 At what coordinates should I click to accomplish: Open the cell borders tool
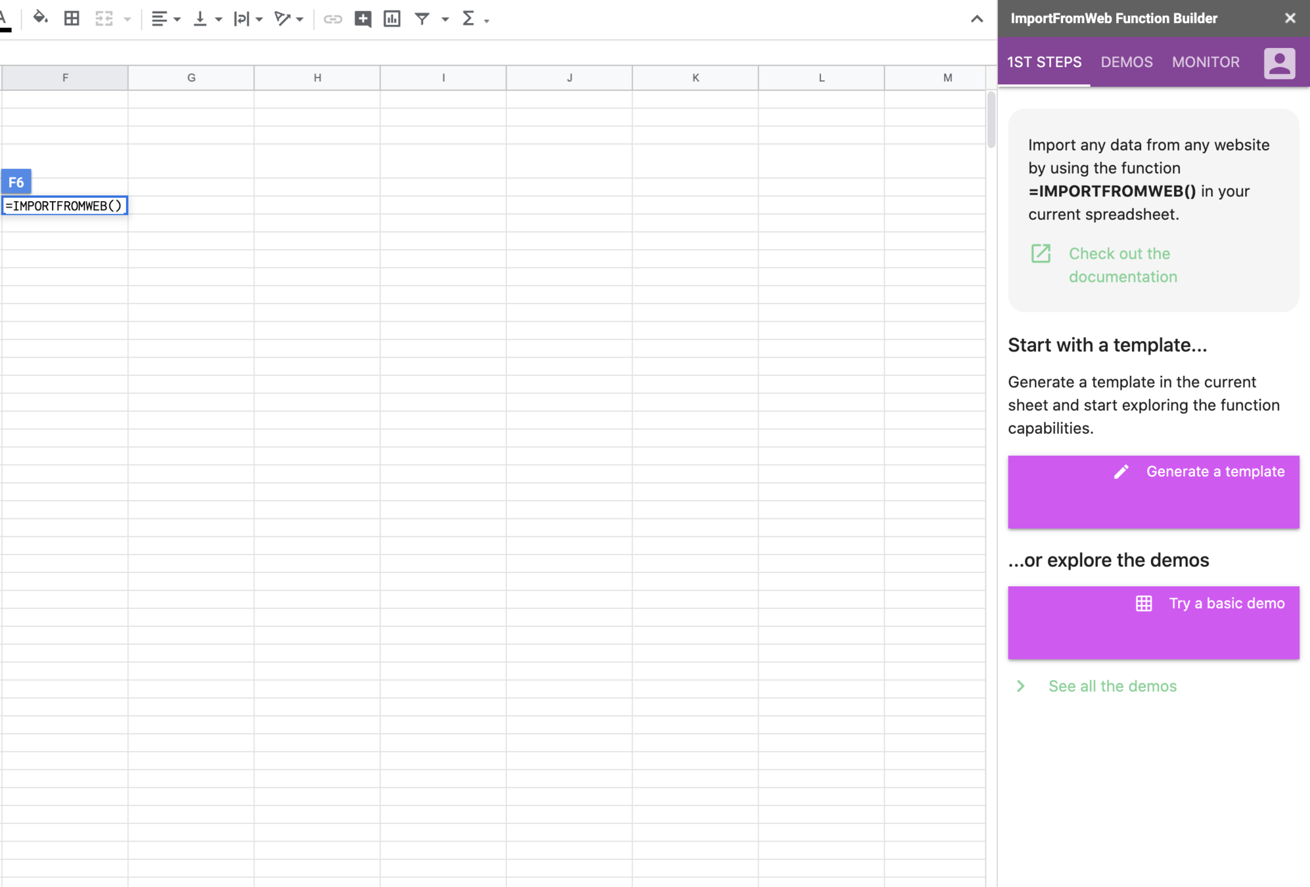pos(72,18)
